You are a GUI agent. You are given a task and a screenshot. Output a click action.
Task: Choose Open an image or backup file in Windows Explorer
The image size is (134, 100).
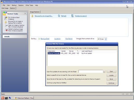[16, 26]
